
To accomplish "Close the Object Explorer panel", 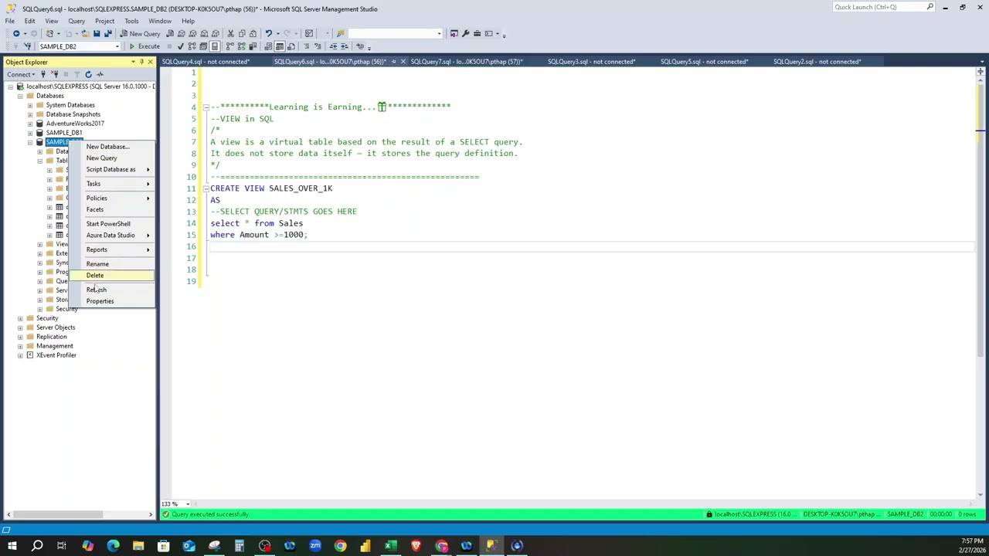I will 150,62.
